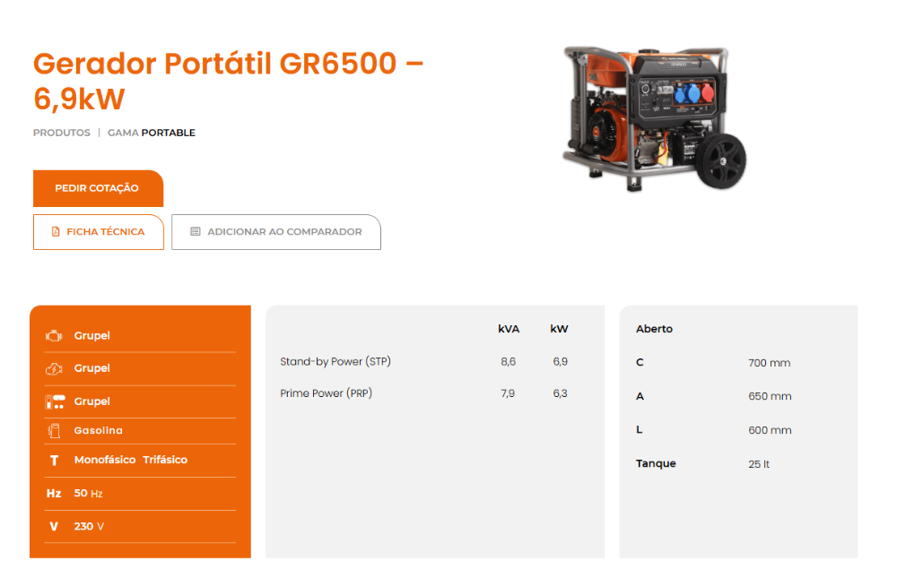Click the fuel pump icon beside Gasolina
Viewport: 897px width, 578px height.
(54, 431)
